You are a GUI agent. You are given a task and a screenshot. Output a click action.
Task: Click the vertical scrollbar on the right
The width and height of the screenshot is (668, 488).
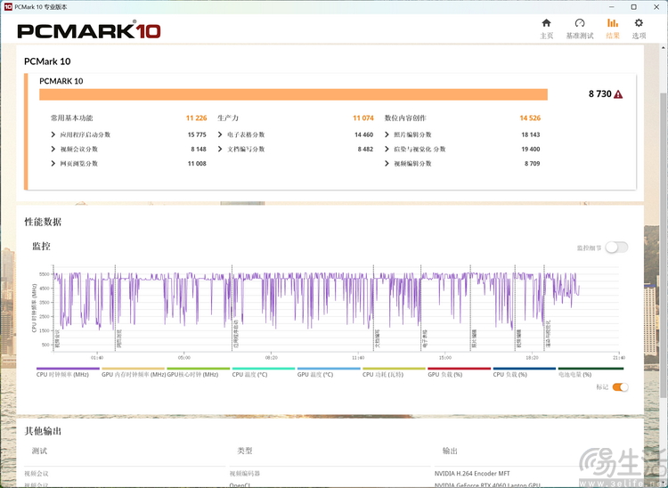pos(664,245)
